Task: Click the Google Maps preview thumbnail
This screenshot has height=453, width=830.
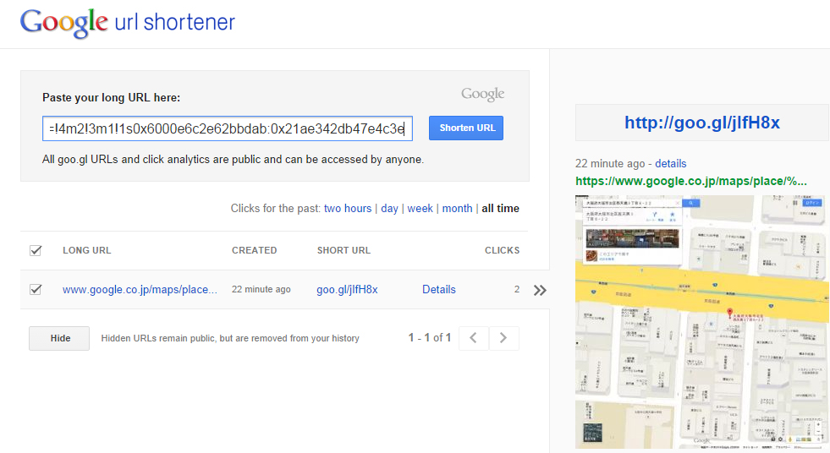Action: point(701,321)
